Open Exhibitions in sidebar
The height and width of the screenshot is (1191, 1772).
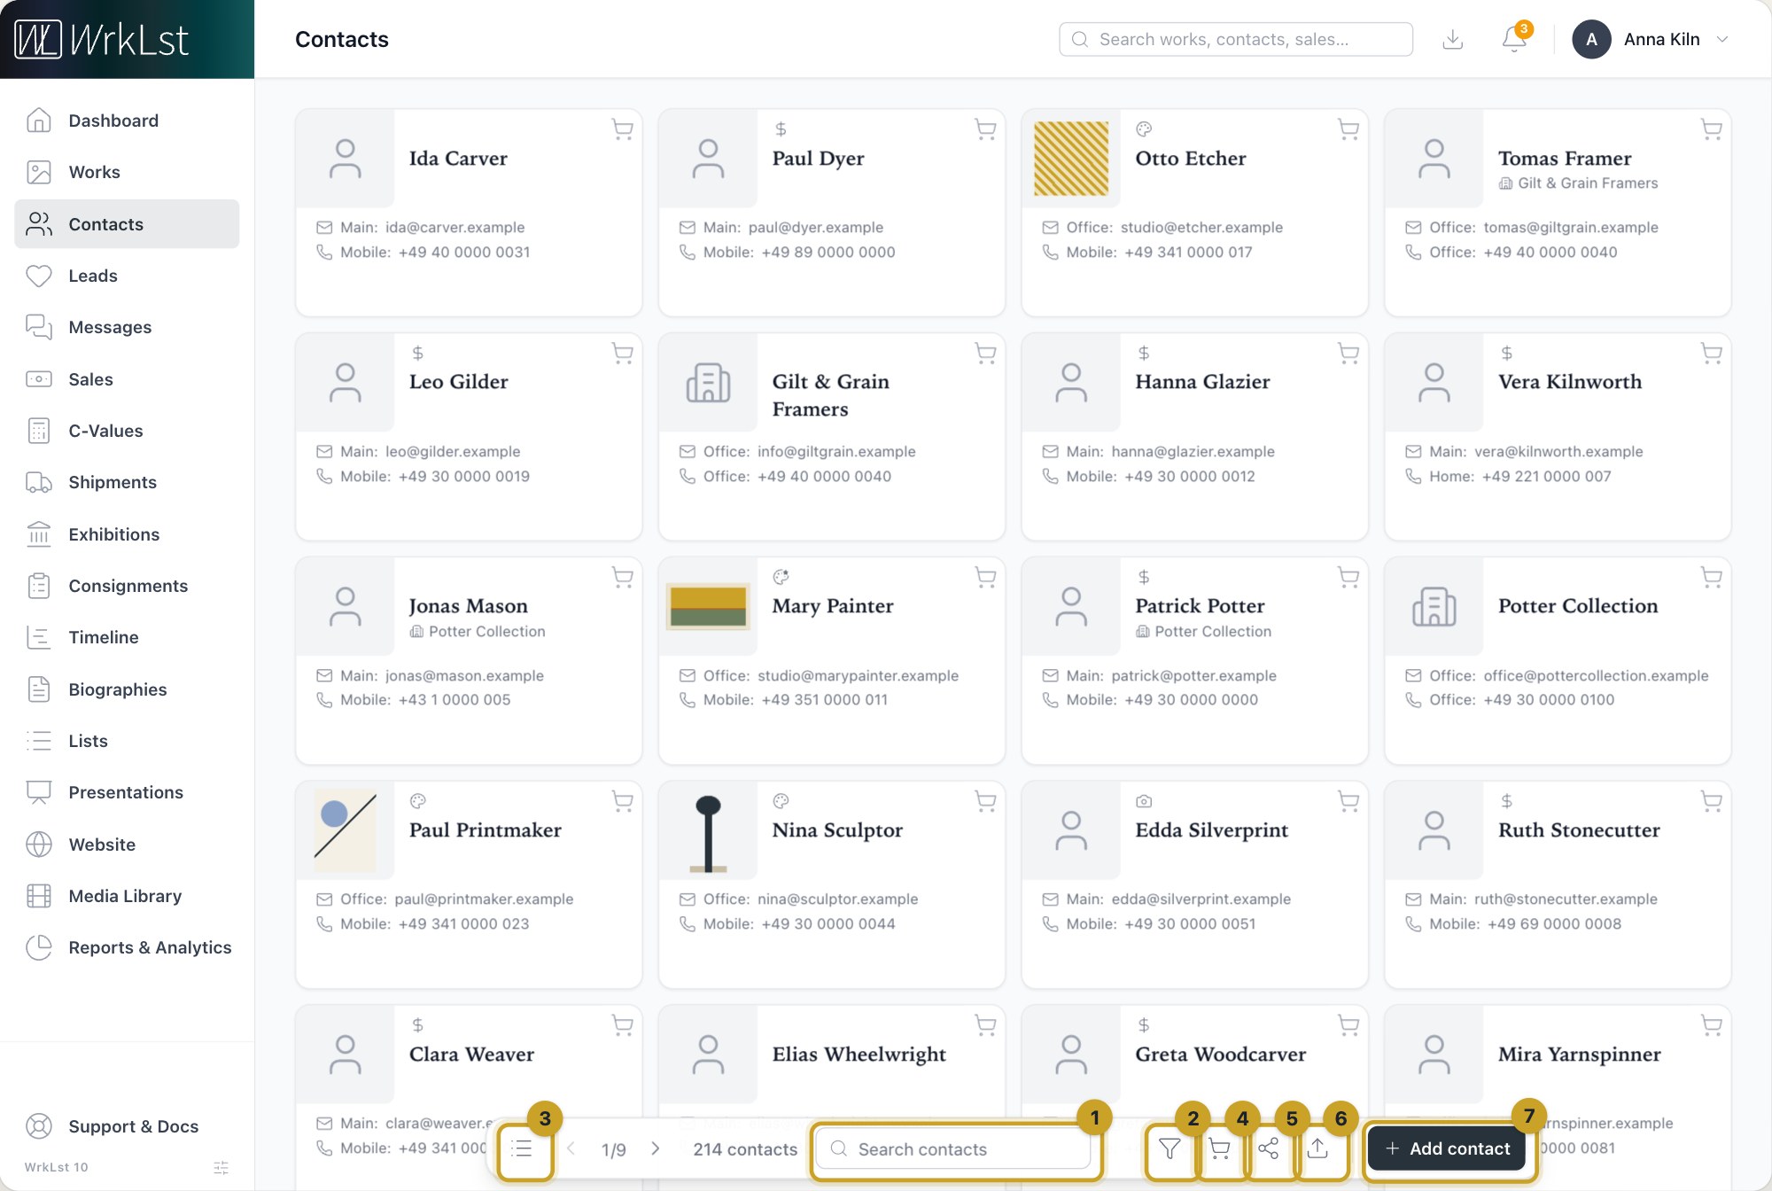click(x=127, y=534)
